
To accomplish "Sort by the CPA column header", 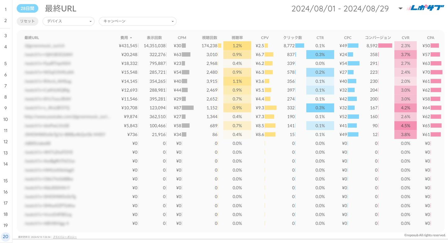I will [x=431, y=38].
